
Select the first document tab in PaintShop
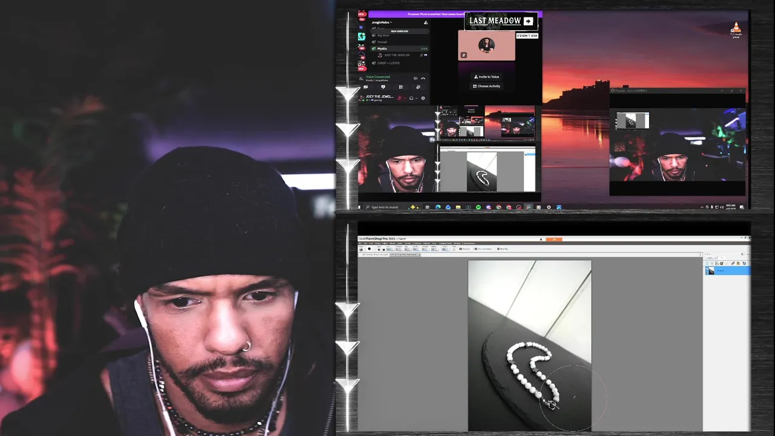[x=374, y=255]
